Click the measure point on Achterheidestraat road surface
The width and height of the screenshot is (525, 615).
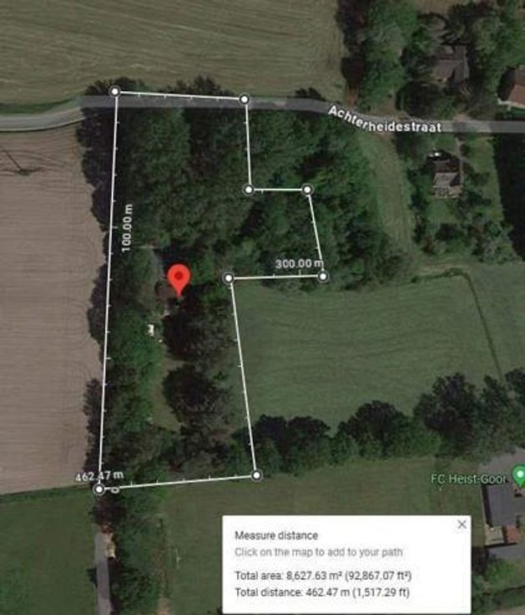[x=244, y=99]
